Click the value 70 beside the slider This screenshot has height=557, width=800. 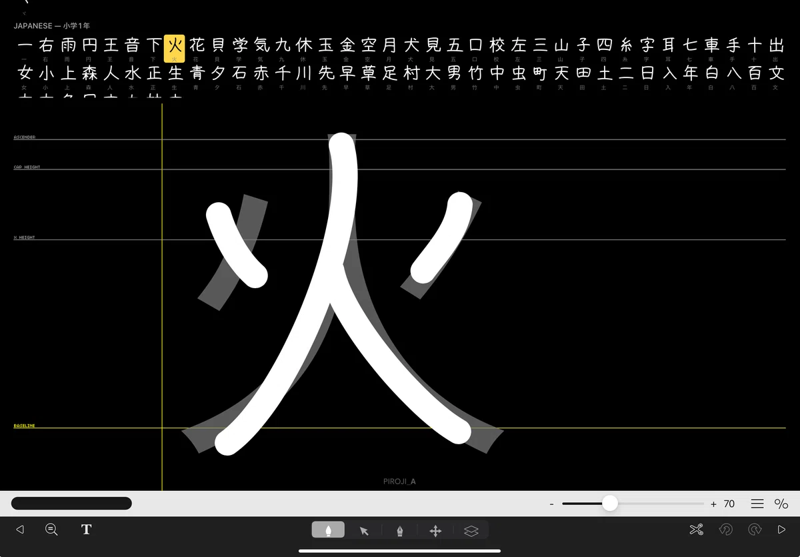[729, 504]
